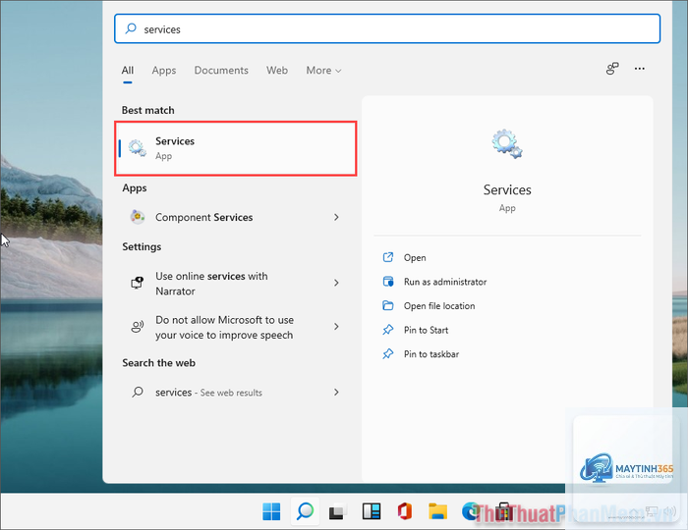Switch to the Documents search filter tab
Screen dimensions: 688x530
click(221, 70)
